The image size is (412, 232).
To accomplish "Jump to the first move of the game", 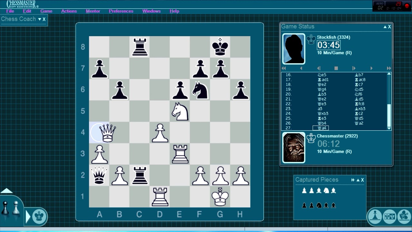I will pos(284,68).
